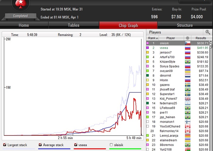This screenshot has height=151, width=213.
Task: Click vseea's purple color swatch
Action: (x=148, y=48)
